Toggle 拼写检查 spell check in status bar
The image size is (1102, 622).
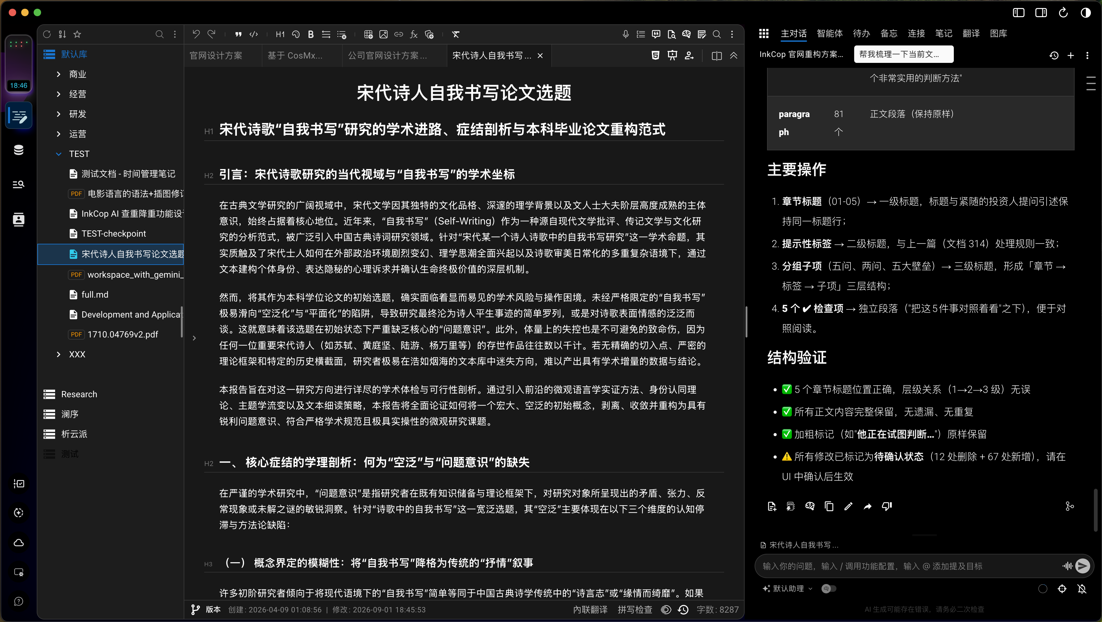point(635,610)
